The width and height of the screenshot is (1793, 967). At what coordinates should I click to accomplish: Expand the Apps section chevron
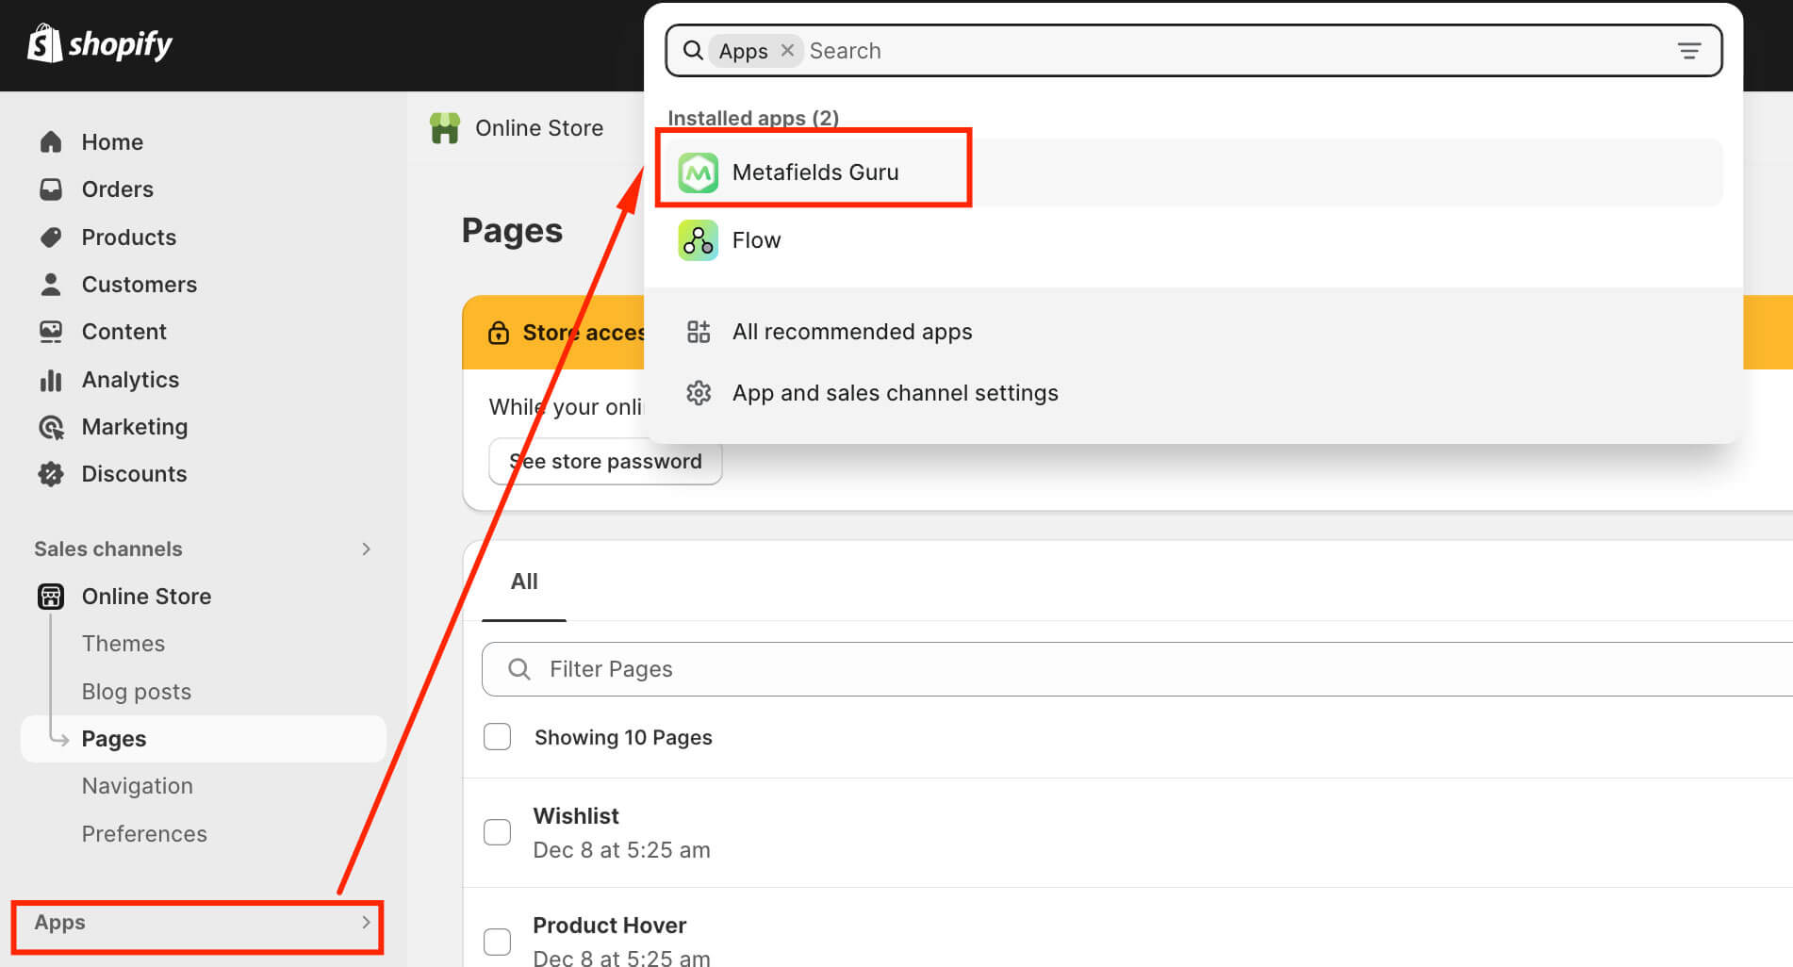(366, 923)
